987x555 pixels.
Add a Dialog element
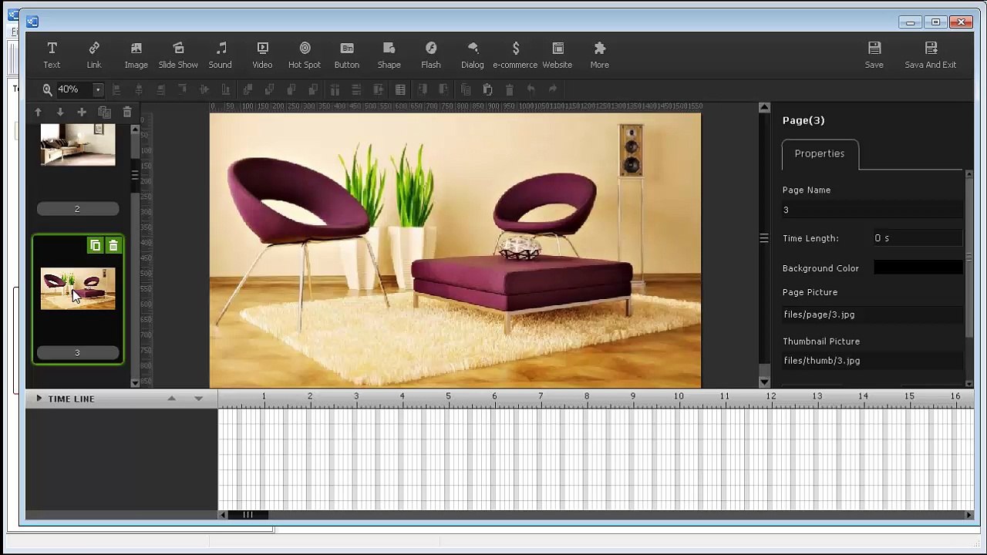point(473,55)
